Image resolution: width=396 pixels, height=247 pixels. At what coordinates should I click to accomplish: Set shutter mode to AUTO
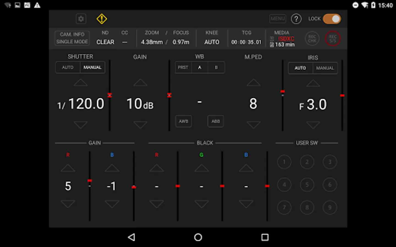tap(68, 67)
